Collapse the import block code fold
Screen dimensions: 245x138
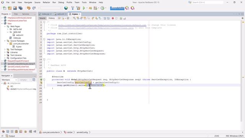tap(44, 39)
